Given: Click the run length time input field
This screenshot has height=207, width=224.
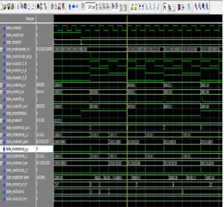Looking at the screenshot, I should (x=90, y=7).
